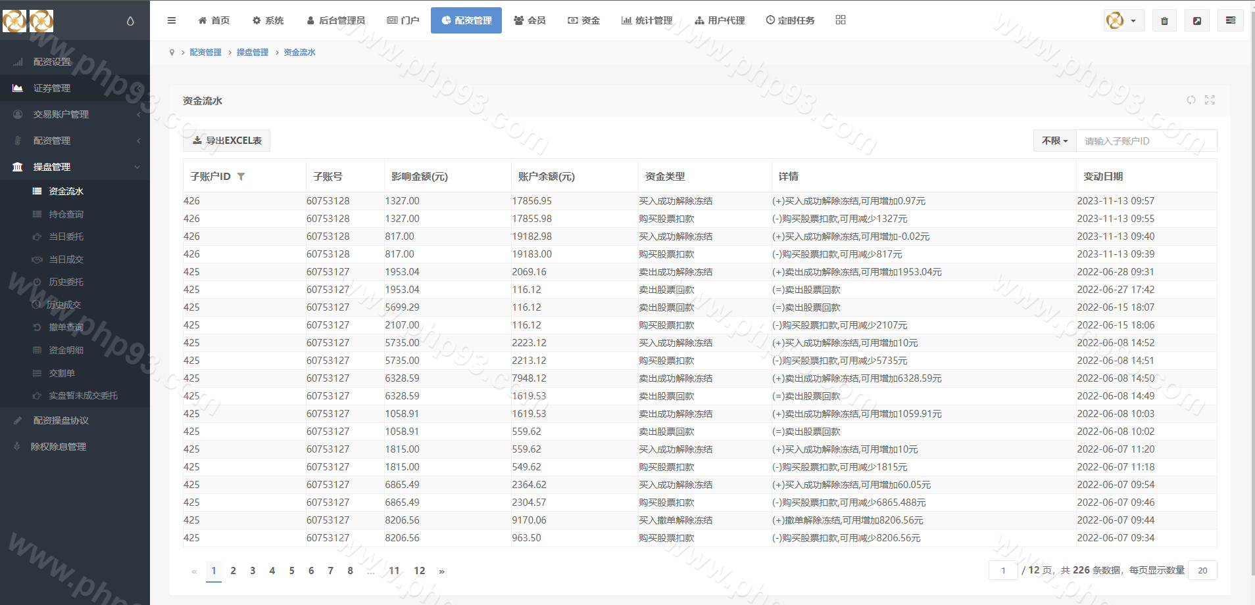Click 操盘管理 breadcrumb link

252,53
